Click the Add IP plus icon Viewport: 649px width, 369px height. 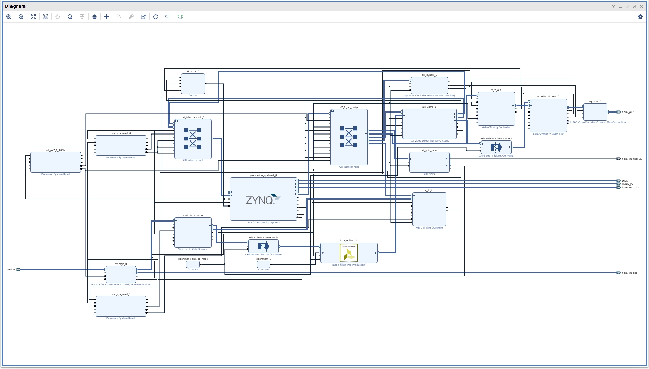pyautogui.click(x=107, y=17)
